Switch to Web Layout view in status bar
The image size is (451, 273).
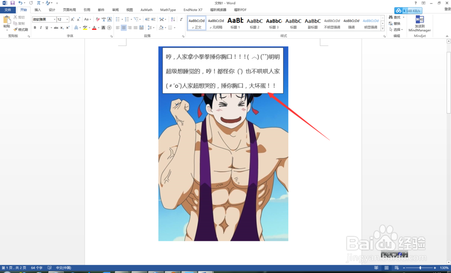(396, 268)
